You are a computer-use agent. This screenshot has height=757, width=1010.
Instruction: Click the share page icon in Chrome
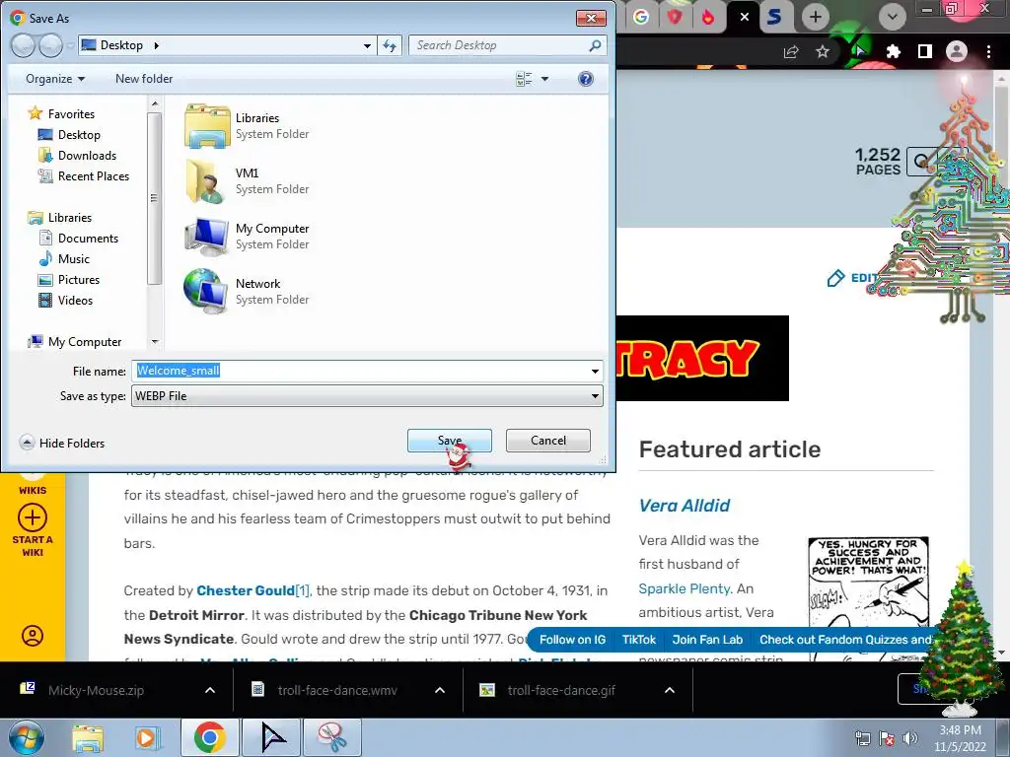[791, 51]
